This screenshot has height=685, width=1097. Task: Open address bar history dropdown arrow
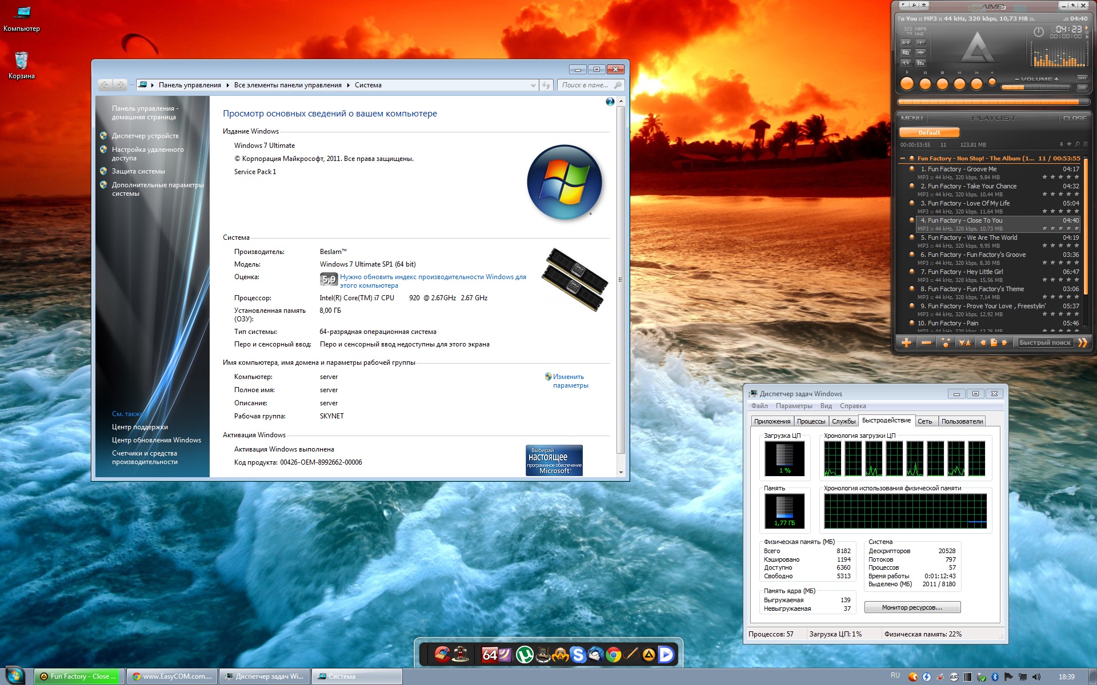tap(533, 85)
